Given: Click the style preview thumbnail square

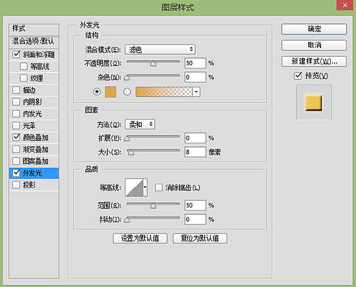Looking at the screenshot, I should click(x=313, y=103).
